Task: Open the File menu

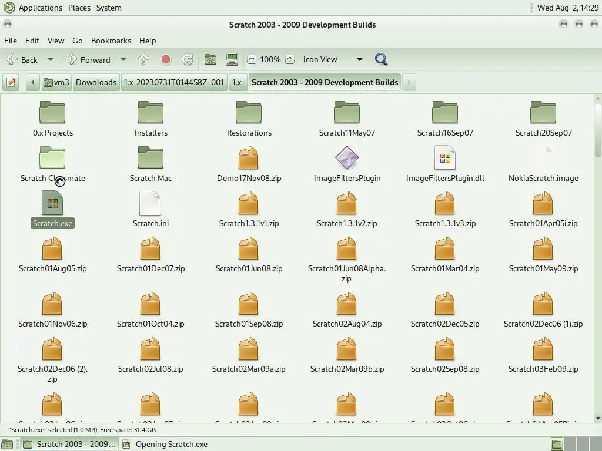Action: (11, 41)
